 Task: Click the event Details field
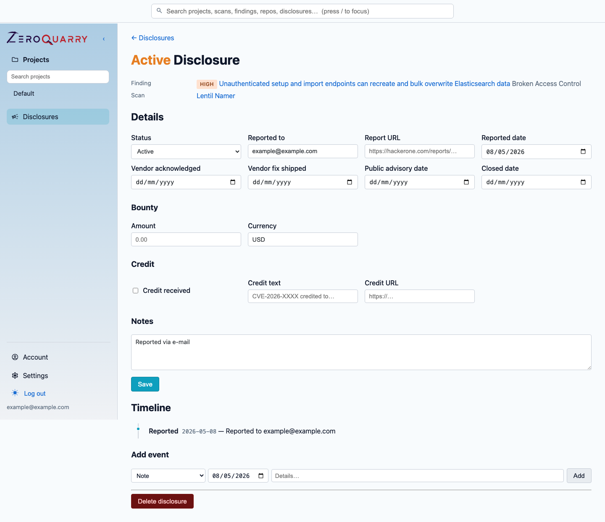(418, 476)
